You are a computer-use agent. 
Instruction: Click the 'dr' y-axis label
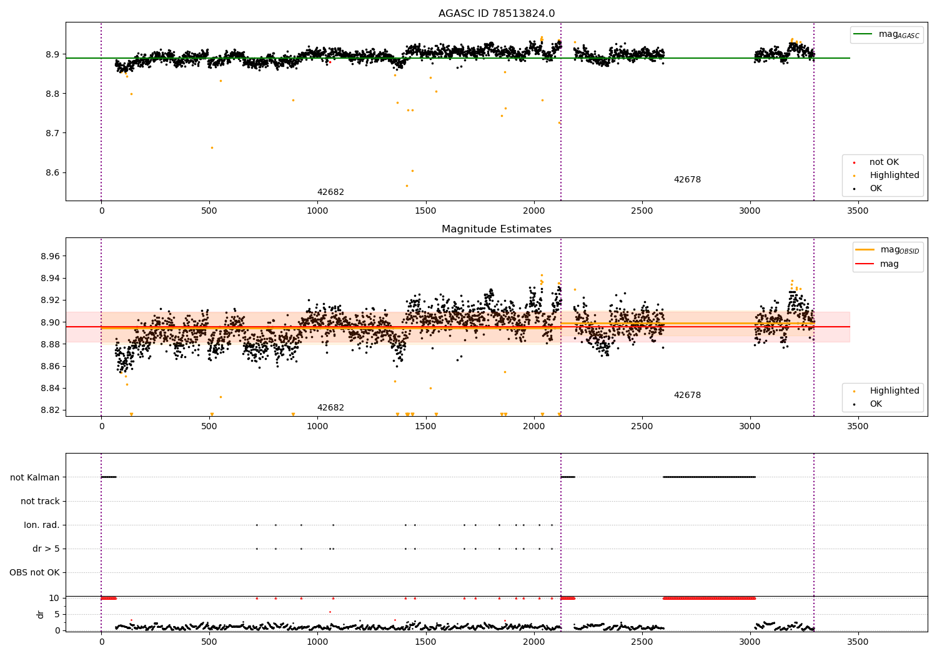[41, 614]
